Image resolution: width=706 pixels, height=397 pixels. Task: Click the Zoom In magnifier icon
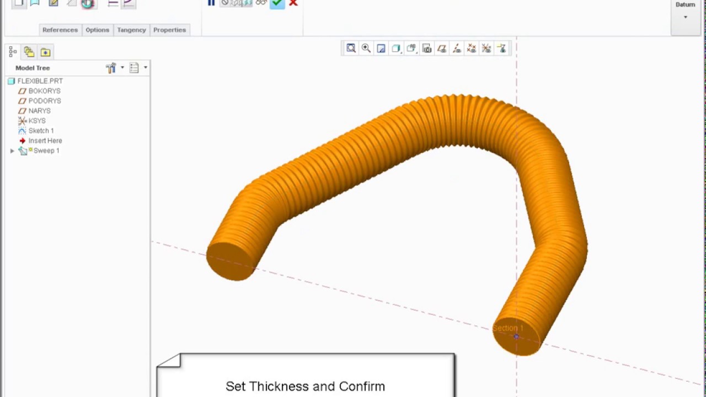(x=366, y=49)
